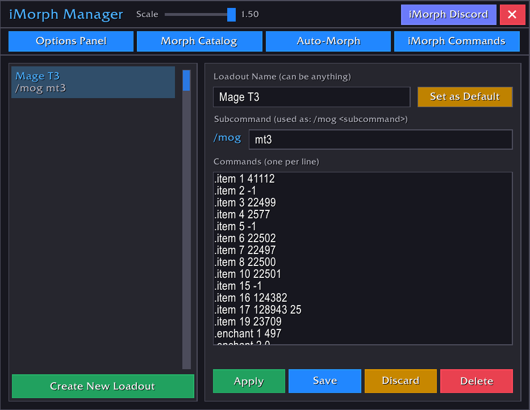Focus the Loadout Name field
The width and height of the screenshot is (530, 410).
312,97
